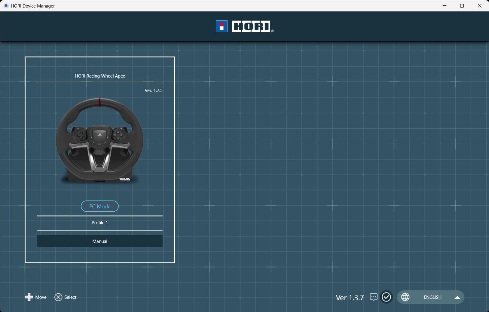Image resolution: width=489 pixels, height=312 pixels.
Task: Click the Move label in footer
Action: pos(41,297)
